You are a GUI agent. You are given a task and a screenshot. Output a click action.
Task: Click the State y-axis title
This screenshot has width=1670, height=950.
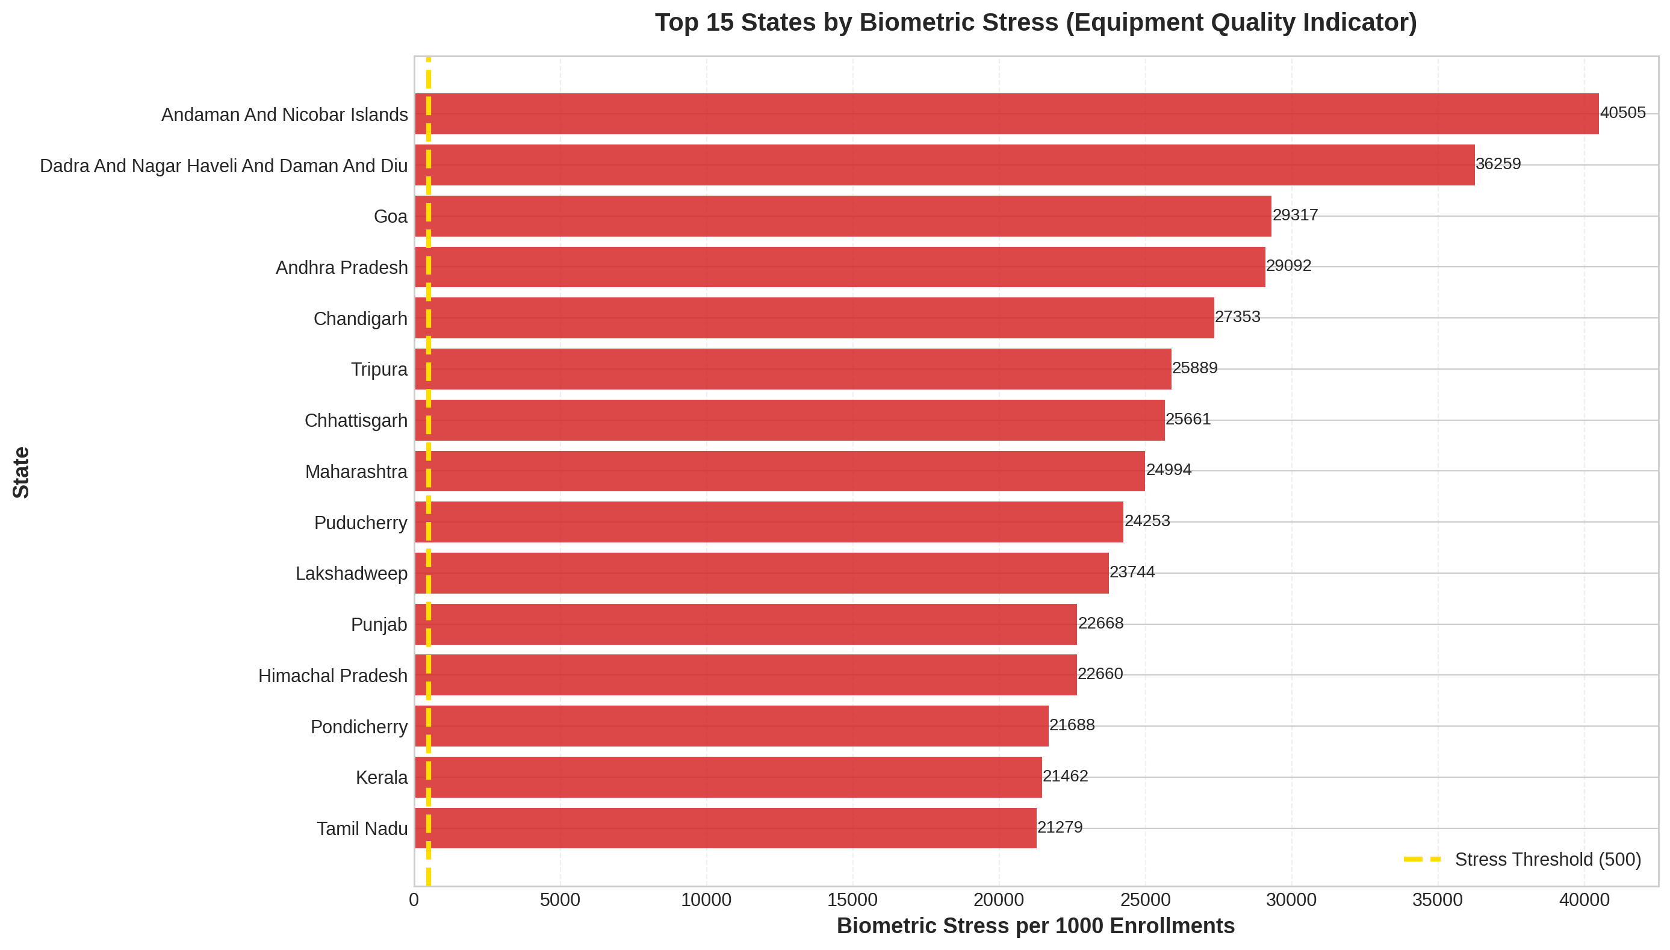22,473
